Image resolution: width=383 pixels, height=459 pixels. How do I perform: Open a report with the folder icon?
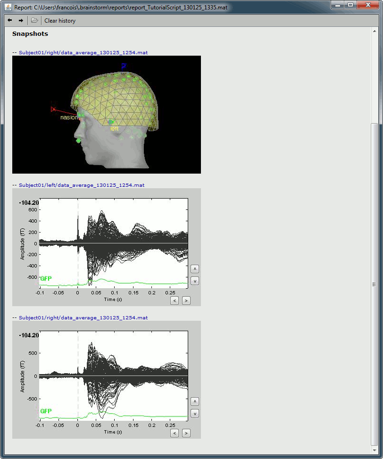pos(34,20)
